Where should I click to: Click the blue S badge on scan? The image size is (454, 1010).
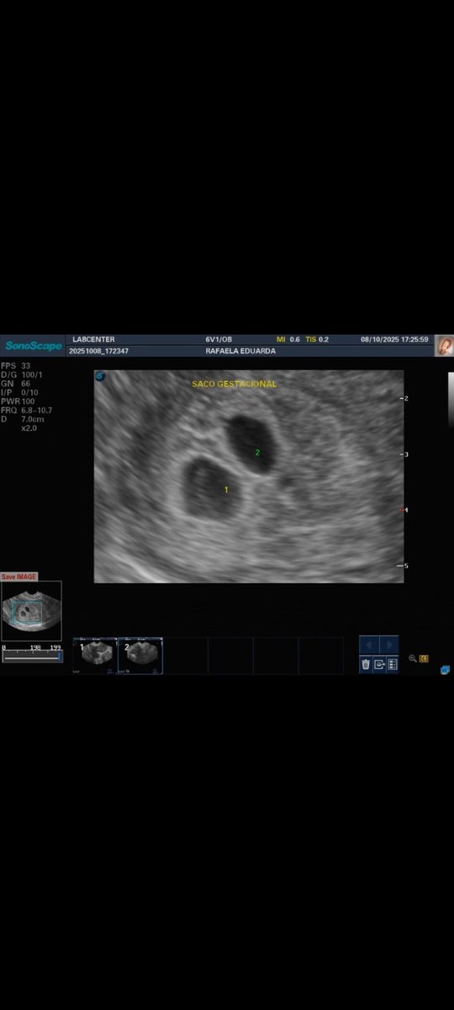(x=100, y=376)
